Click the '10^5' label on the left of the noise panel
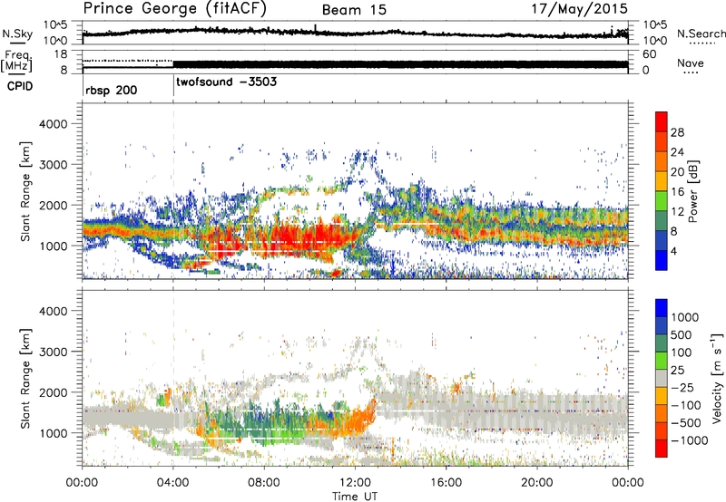 pos(55,25)
